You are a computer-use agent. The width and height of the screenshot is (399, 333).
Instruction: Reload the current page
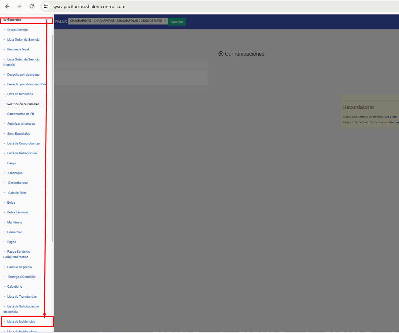(x=32, y=6)
